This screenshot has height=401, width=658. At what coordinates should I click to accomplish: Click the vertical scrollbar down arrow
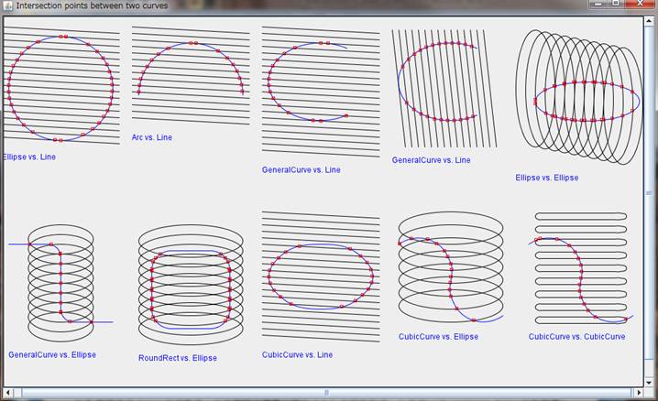click(x=649, y=382)
